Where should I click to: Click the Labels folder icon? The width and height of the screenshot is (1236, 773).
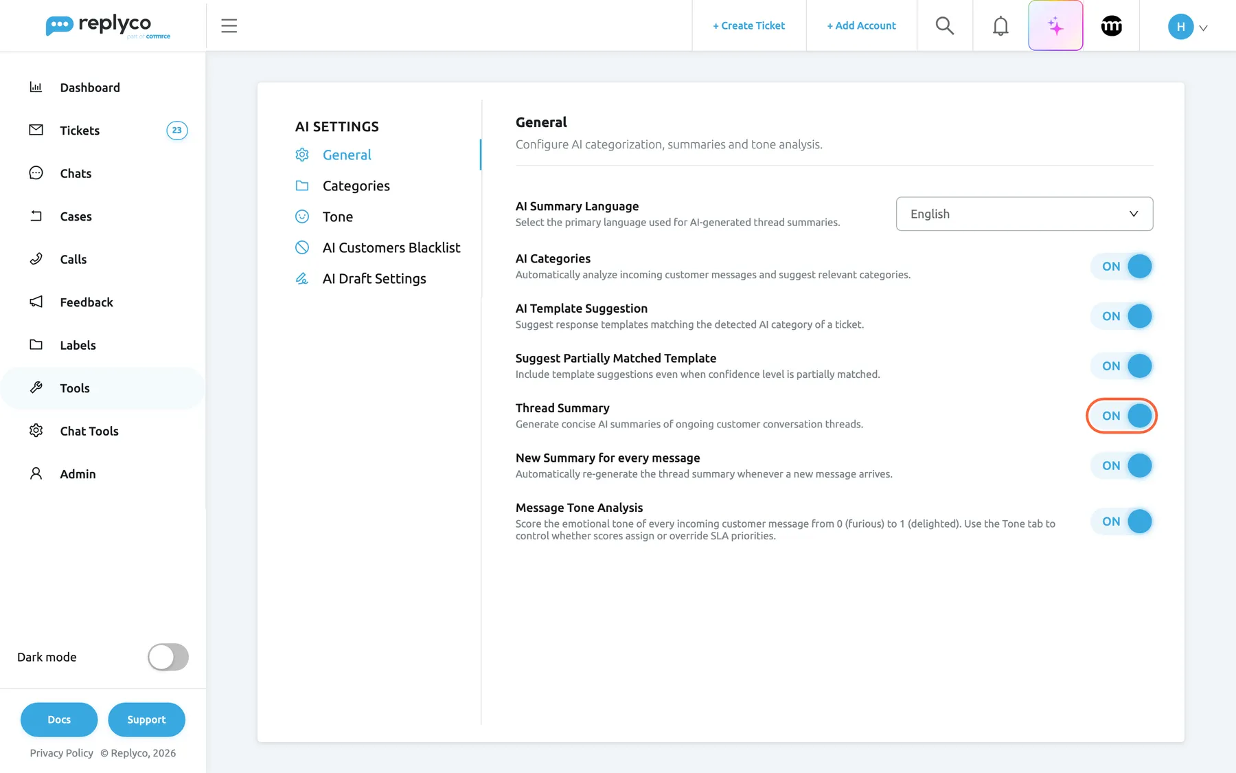click(x=36, y=345)
